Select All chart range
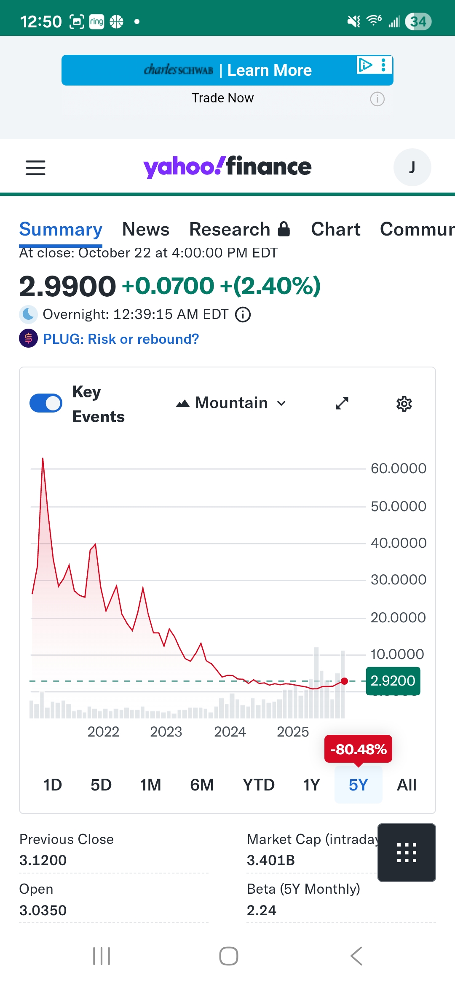 (x=407, y=785)
